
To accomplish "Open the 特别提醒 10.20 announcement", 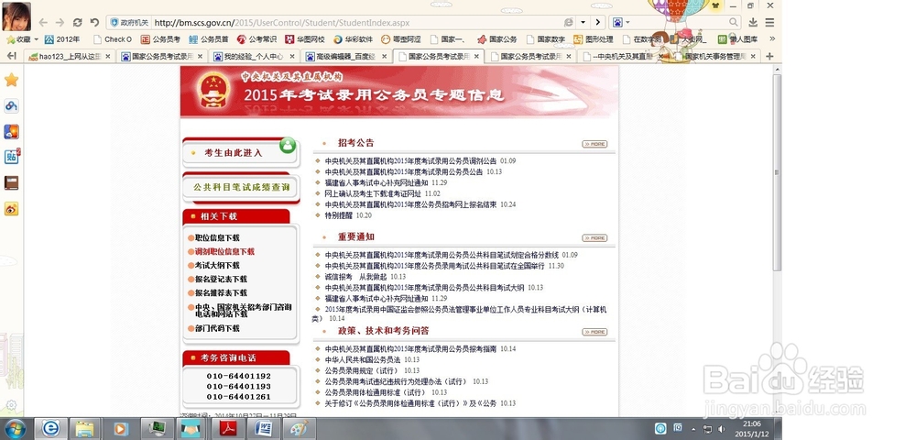I will click(348, 215).
